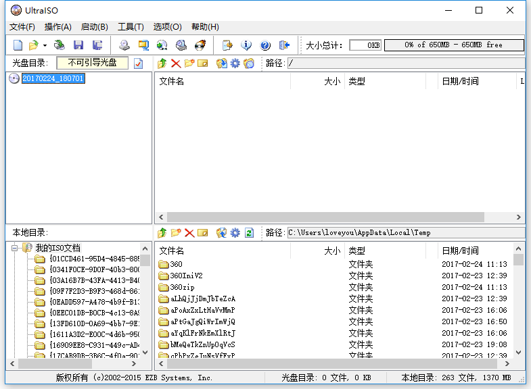Click the Make CD/DVD image icon
531x389 pixels.
[x=124, y=45]
